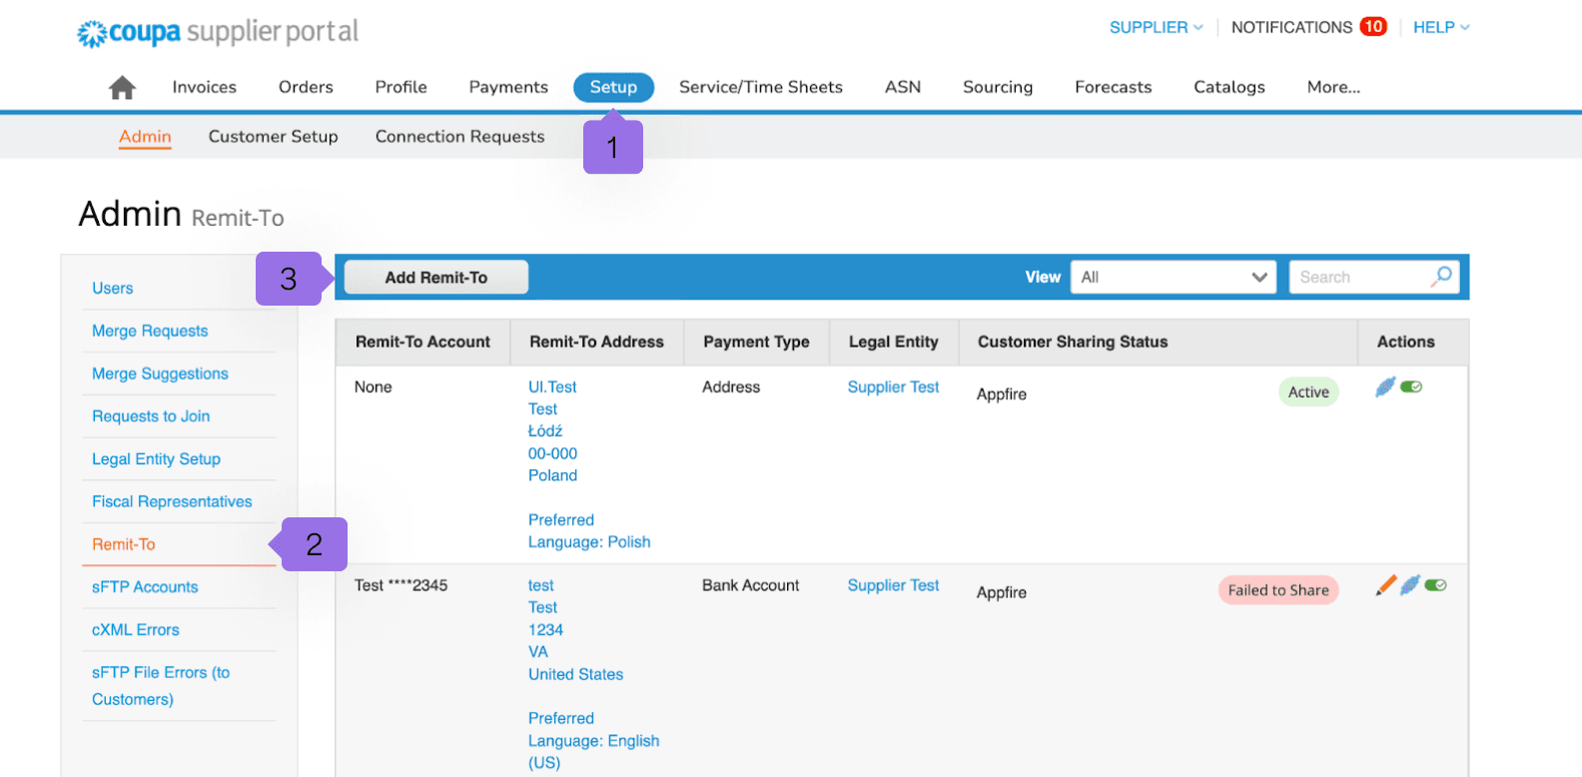Image resolution: width=1582 pixels, height=777 pixels.
Task: Click the Payment Type column header
Action: tap(756, 342)
